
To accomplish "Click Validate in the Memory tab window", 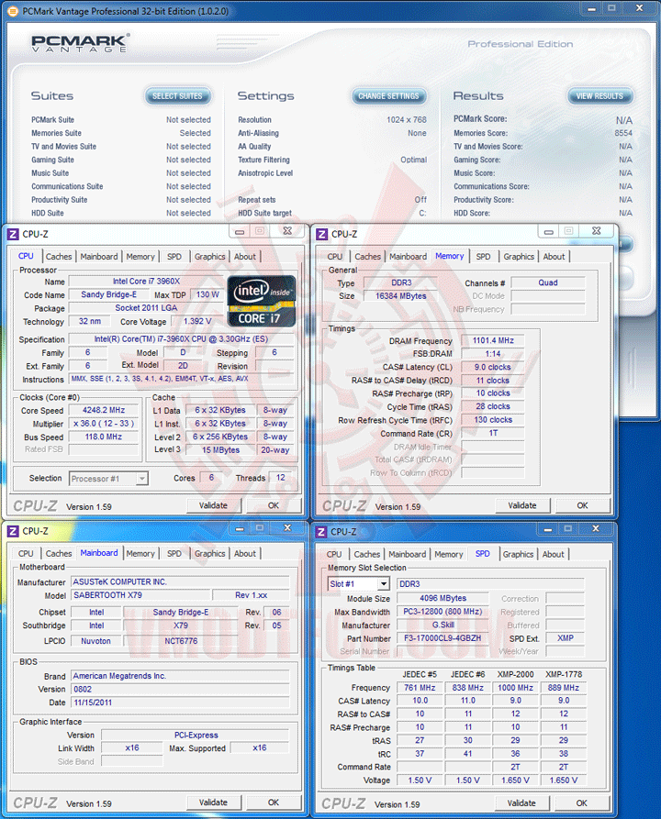I will click(522, 505).
